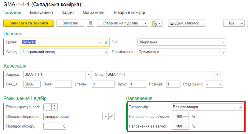Switch to the Товари в комірці tab
Image resolution: width=248 pixels, height=134 pixels.
click(x=129, y=12)
